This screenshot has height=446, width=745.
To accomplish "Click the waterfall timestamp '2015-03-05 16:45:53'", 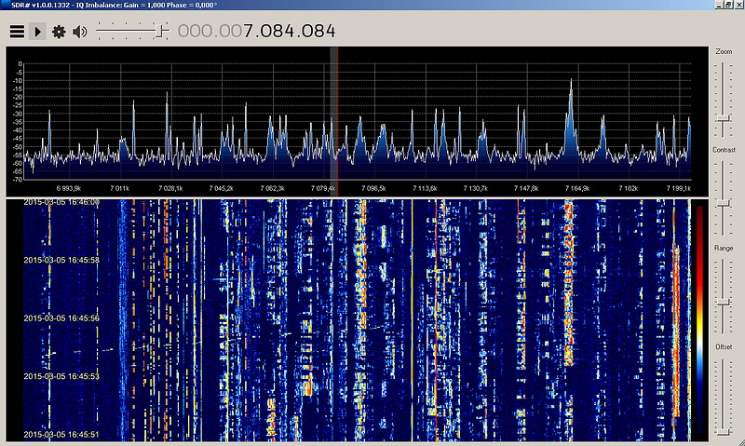I will click(x=61, y=376).
